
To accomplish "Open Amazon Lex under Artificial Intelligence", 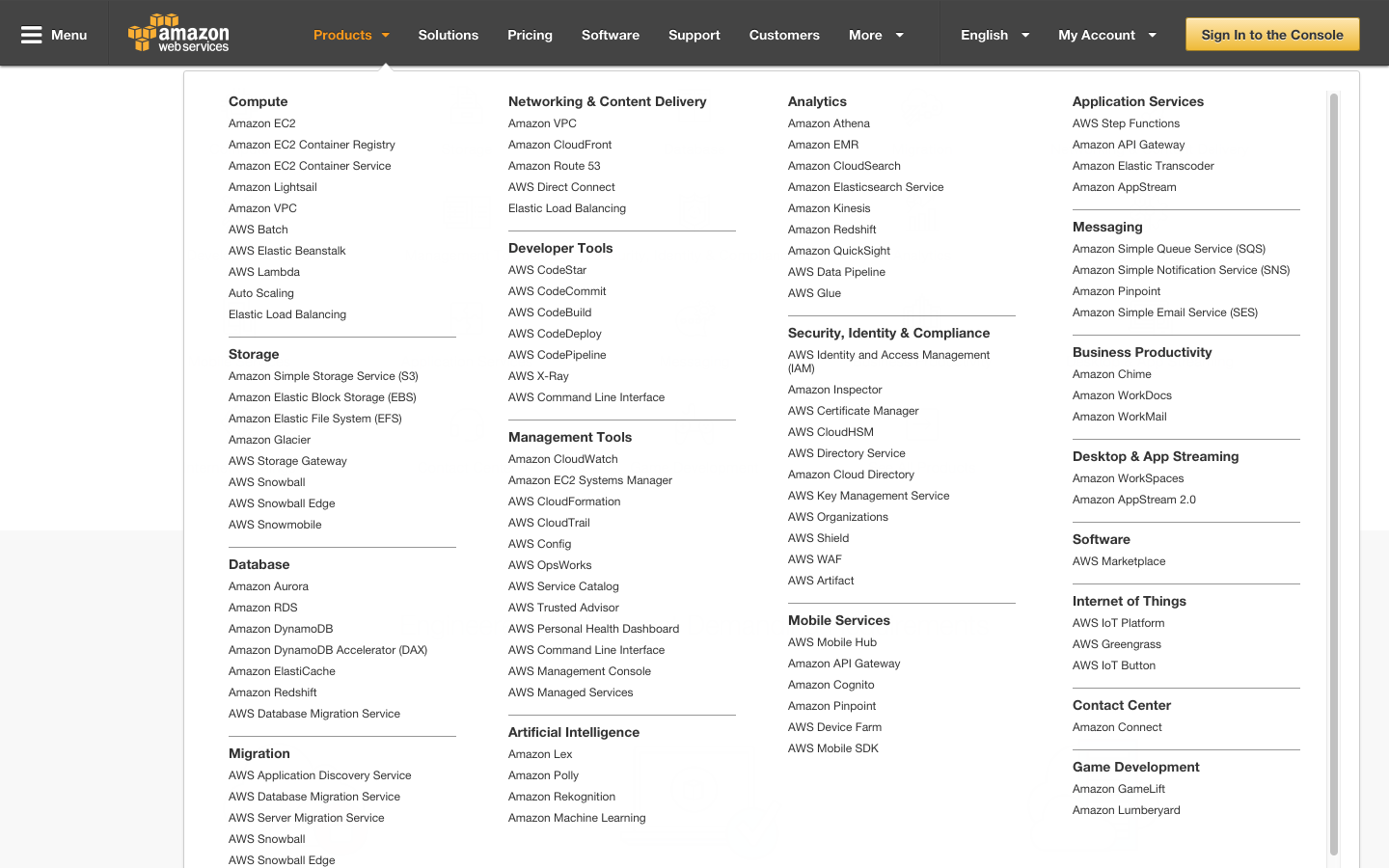I will [x=539, y=753].
